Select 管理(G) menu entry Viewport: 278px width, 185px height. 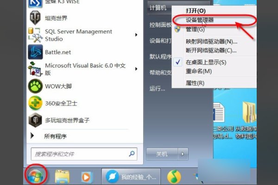point(196,29)
